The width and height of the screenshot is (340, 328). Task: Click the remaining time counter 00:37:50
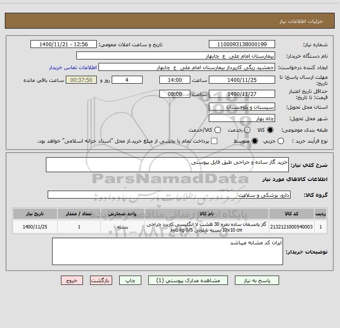click(x=81, y=80)
